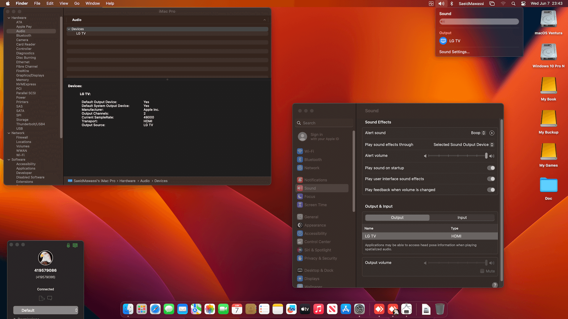Image resolution: width=568 pixels, height=319 pixels.
Task: Open the Window menu
Action: (93, 4)
